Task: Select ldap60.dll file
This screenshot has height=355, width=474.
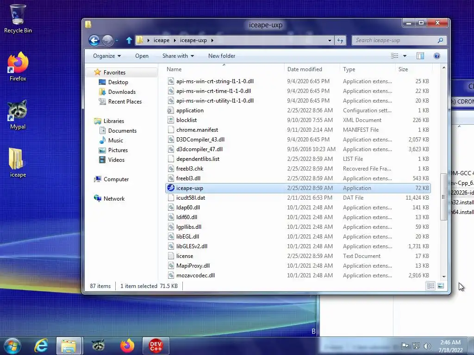Action: pyautogui.click(x=188, y=208)
